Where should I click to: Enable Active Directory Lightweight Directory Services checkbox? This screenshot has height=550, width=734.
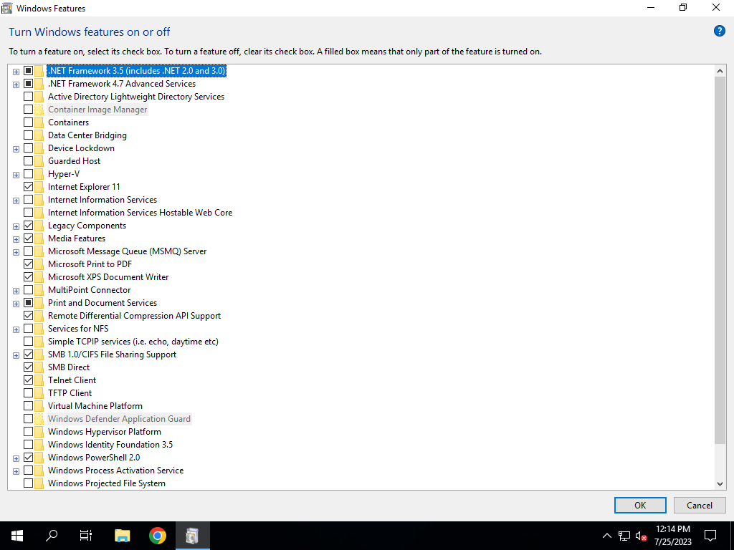click(28, 97)
